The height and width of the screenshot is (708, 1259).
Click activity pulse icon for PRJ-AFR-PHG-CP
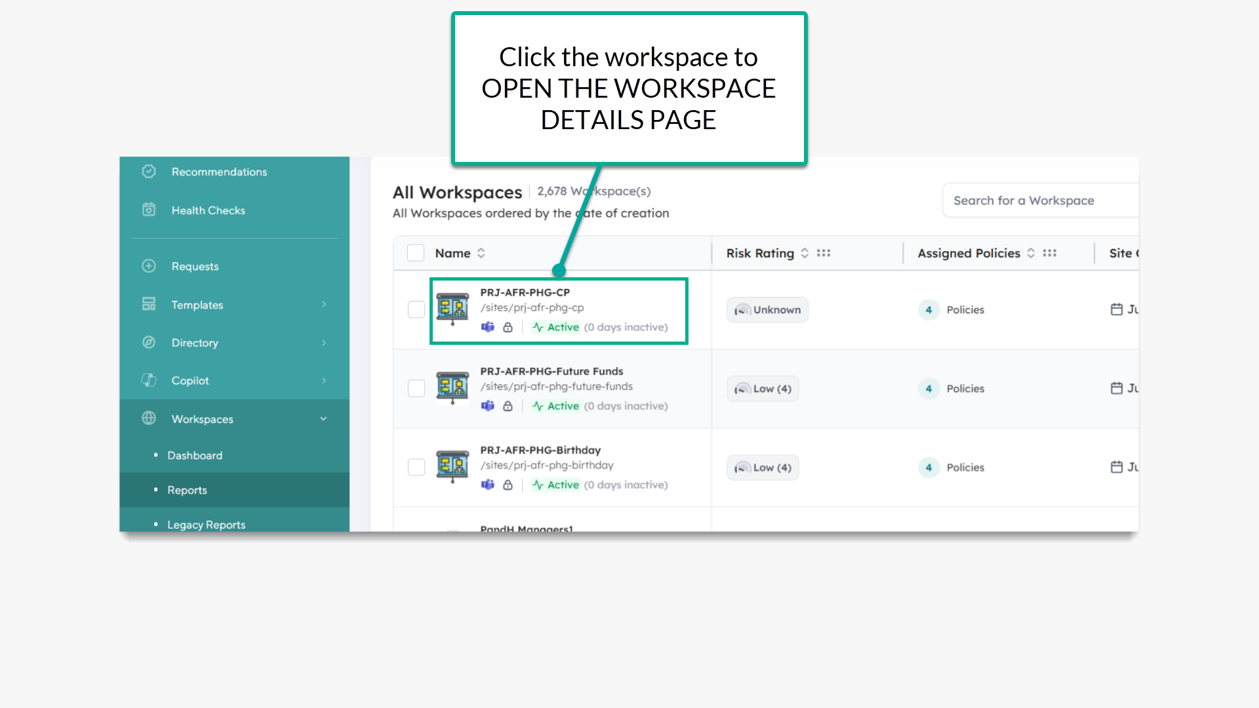click(538, 327)
